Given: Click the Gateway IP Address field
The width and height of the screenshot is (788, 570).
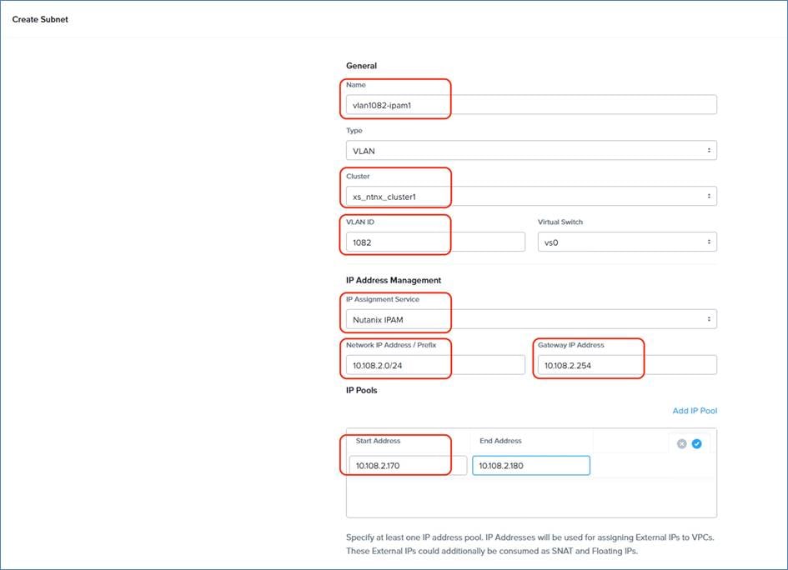Looking at the screenshot, I should [627, 365].
